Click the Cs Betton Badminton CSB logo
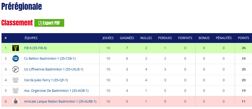 click(15, 59)
